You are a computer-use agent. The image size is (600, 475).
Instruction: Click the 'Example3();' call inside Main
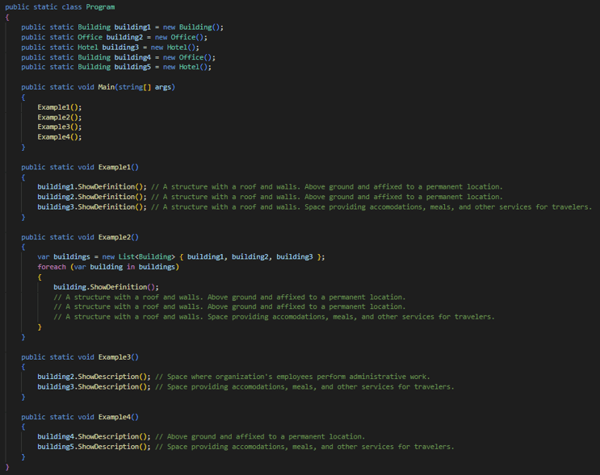59,127
